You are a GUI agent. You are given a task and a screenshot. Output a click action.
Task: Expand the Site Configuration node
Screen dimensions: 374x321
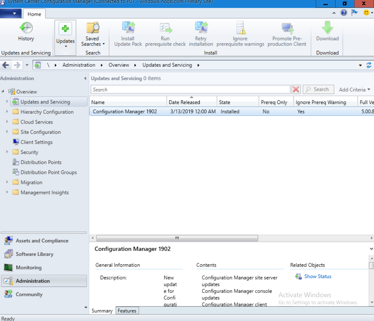click(x=7, y=132)
